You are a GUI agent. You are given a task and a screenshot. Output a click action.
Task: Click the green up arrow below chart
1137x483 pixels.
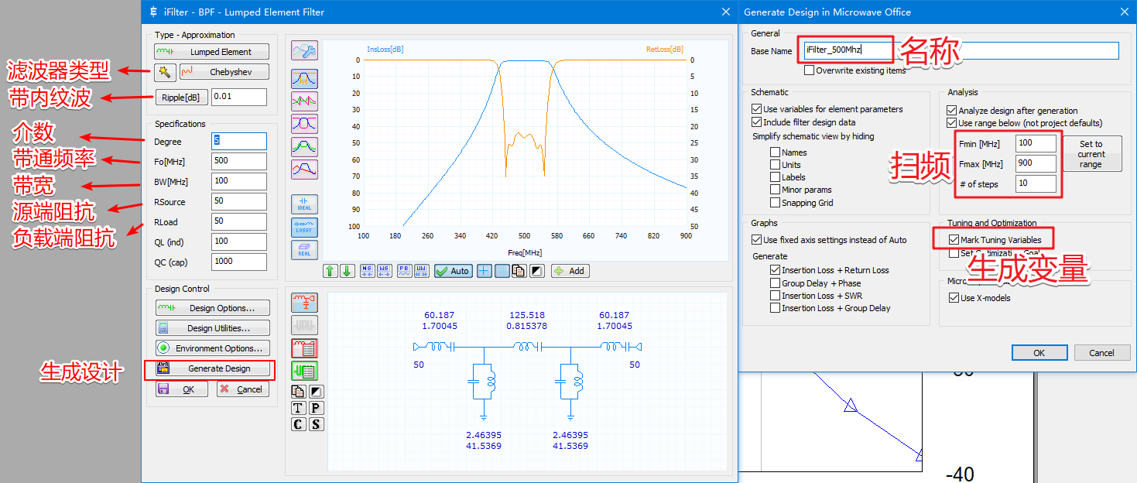coord(330,271)
